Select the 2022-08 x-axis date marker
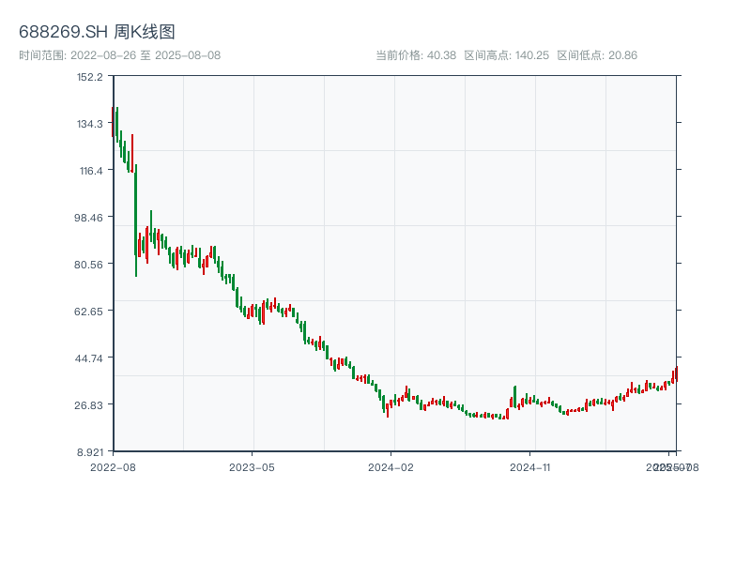The image size is (751, 563). [113, 466]
